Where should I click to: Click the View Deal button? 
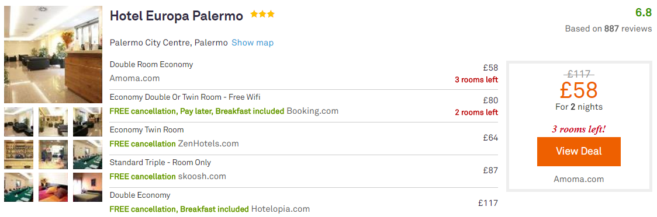(579, 151)
